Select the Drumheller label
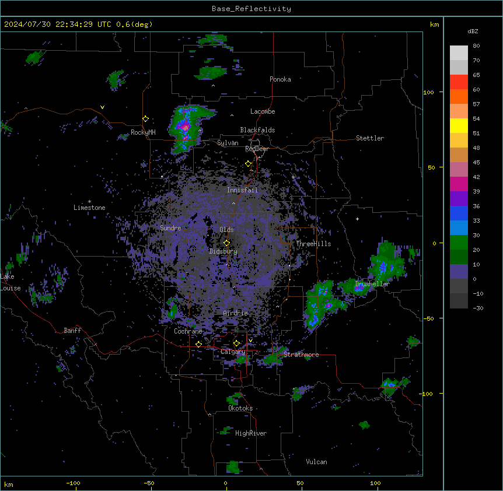The image size is (503, 491). click(372, 284)
